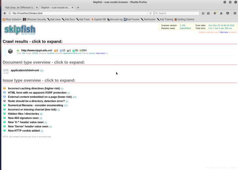Show site information icon in address bar
The image size is (238, 170).
[10, 13]
